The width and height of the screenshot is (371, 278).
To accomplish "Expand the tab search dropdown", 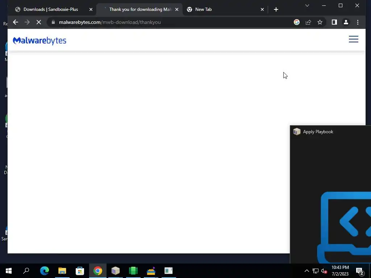I will click(x=307, y=5).
